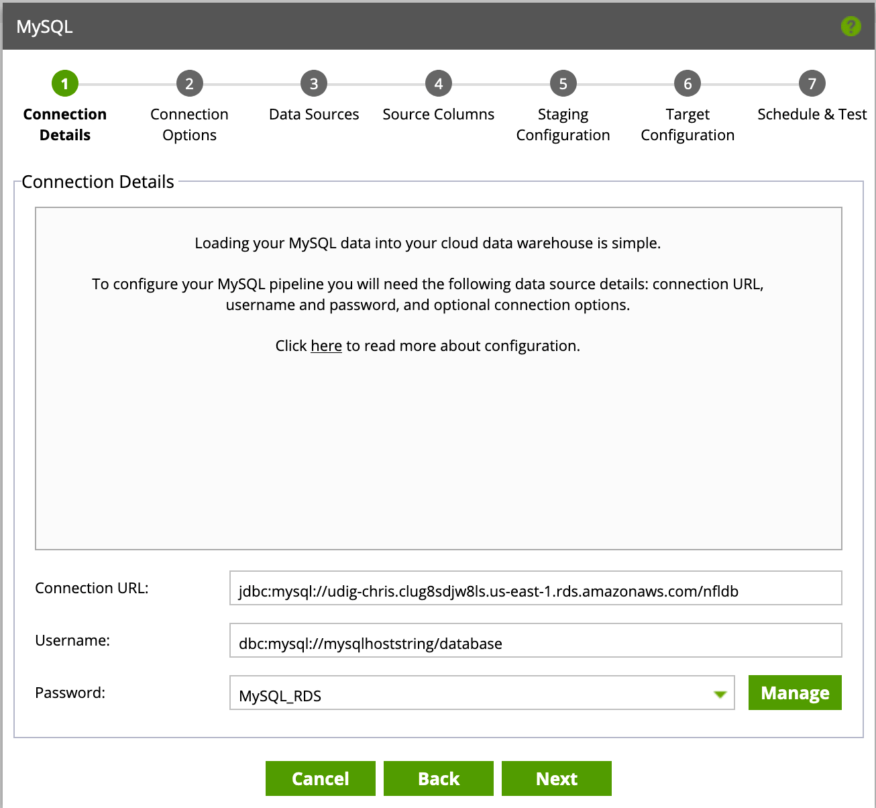The width and height of the screenshot is (876, 808).
Task: Click the 'Username:' label
Action: [72, 640]
